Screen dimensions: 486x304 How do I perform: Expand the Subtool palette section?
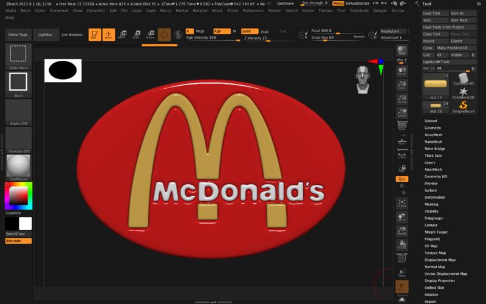pyautogui.click(x=431, y=121)
